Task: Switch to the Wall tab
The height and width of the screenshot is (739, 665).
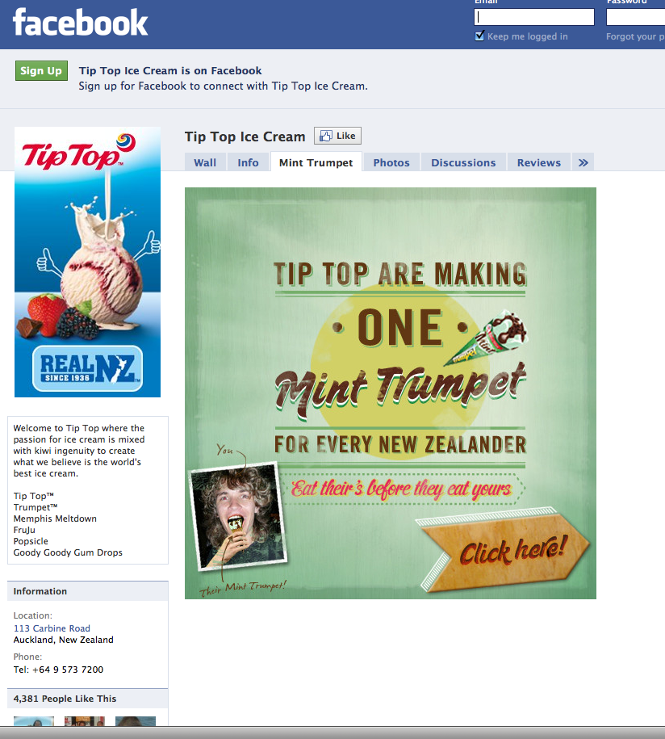Action: click(x=205, y=162)
